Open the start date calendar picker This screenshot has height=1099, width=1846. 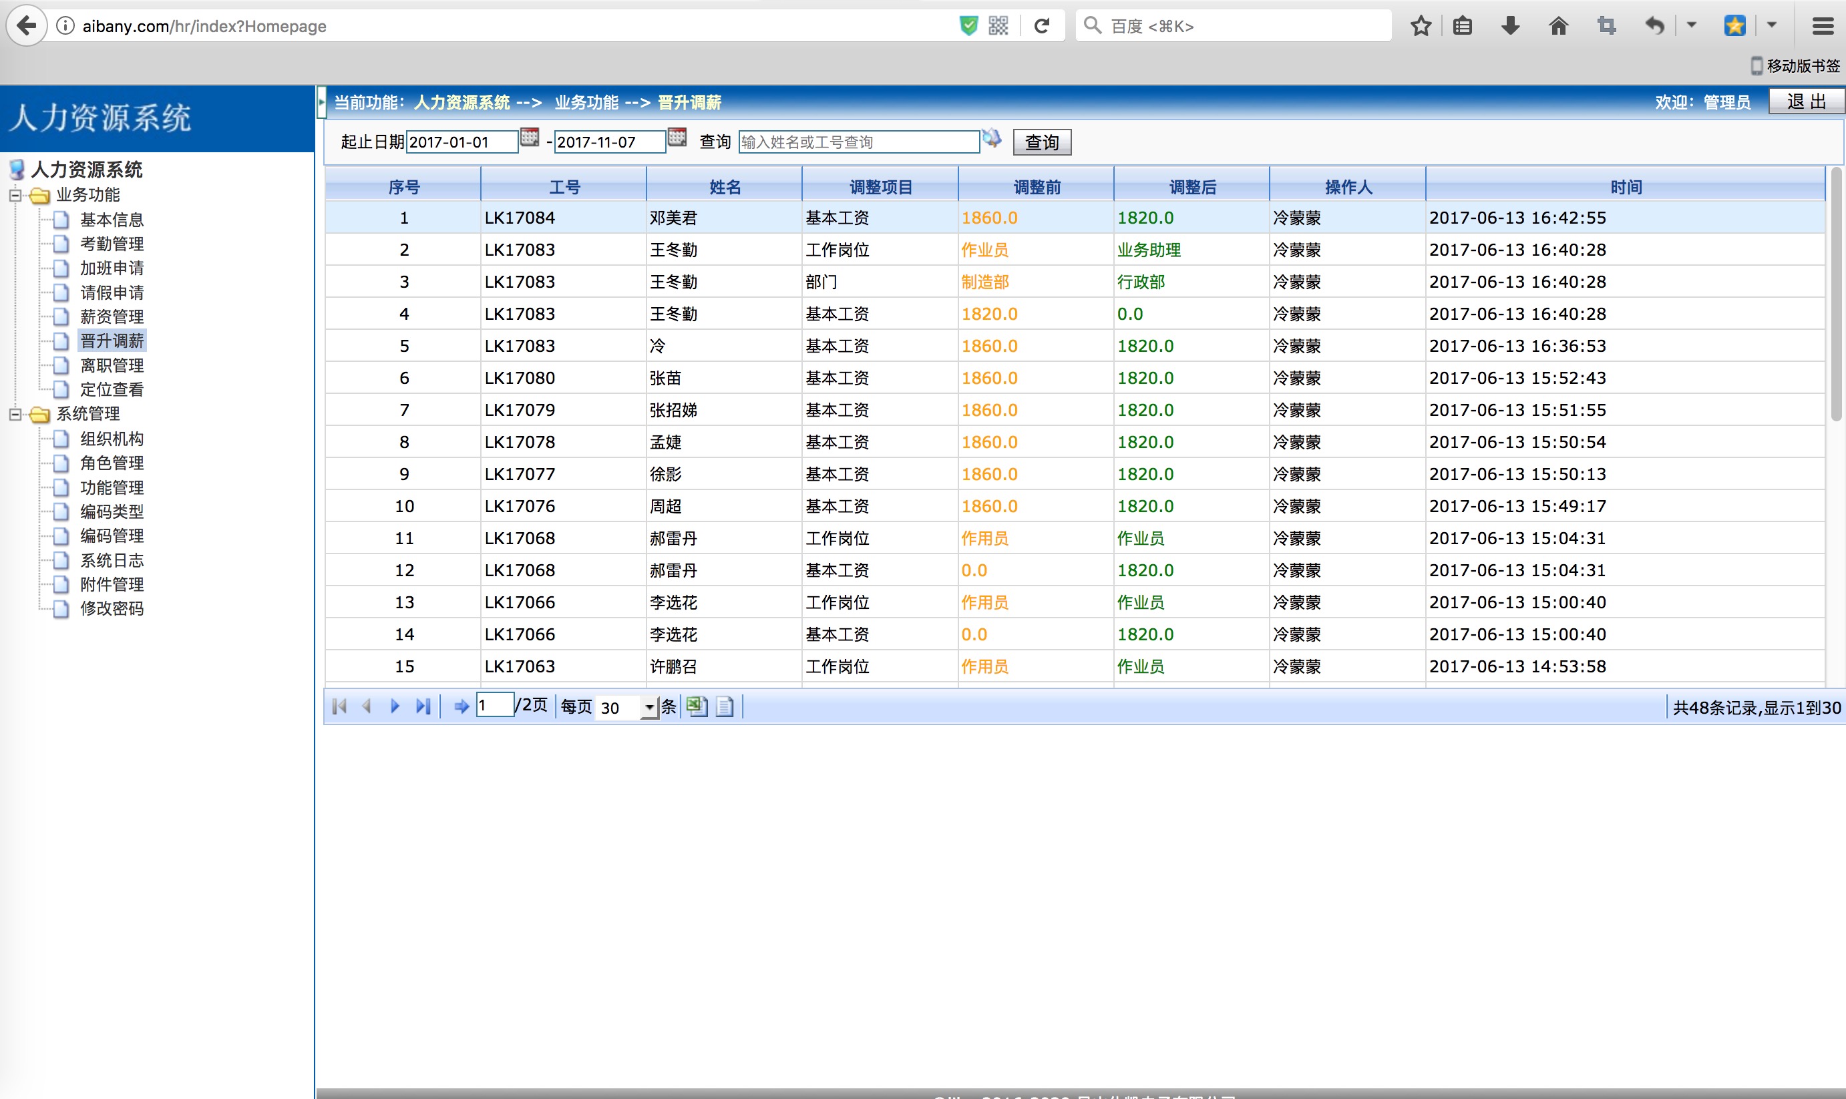[x=530, y=138]
